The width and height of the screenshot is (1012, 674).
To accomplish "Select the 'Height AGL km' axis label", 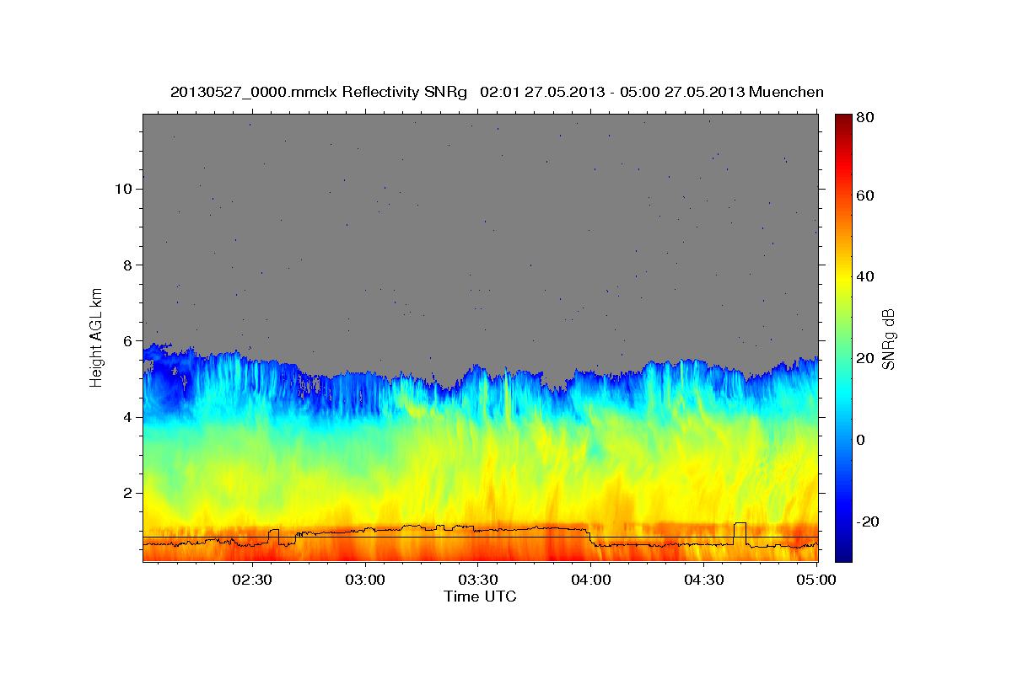I will pyautogui.click(x=96, y=337).
